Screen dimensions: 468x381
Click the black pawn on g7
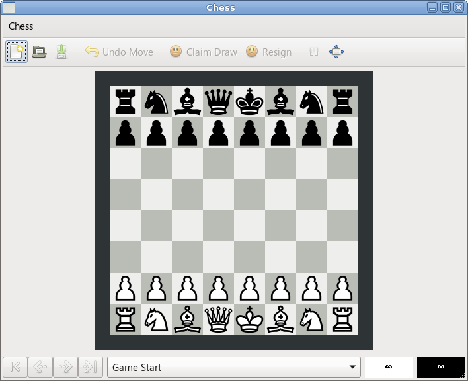click(311, 132)
